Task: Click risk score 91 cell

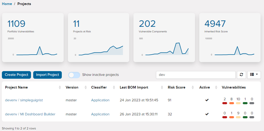Action: tap(170, 100)
